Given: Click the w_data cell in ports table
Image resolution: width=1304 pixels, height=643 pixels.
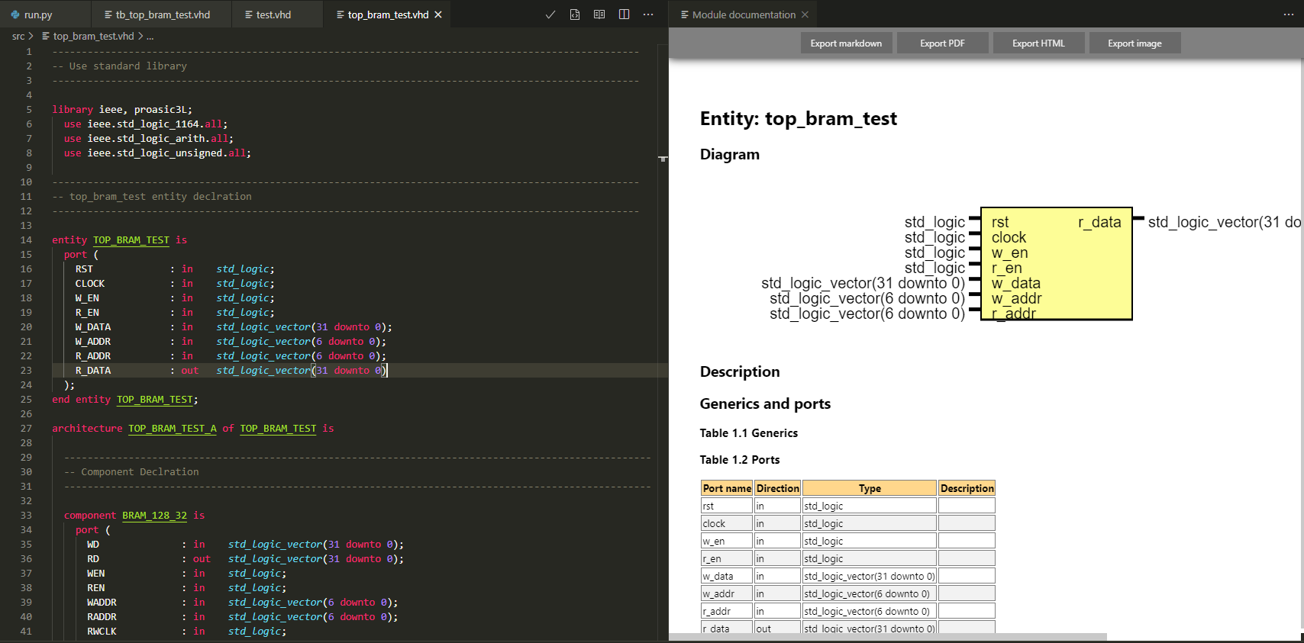Looking at the screenshot, I should [x=727, y=576].
